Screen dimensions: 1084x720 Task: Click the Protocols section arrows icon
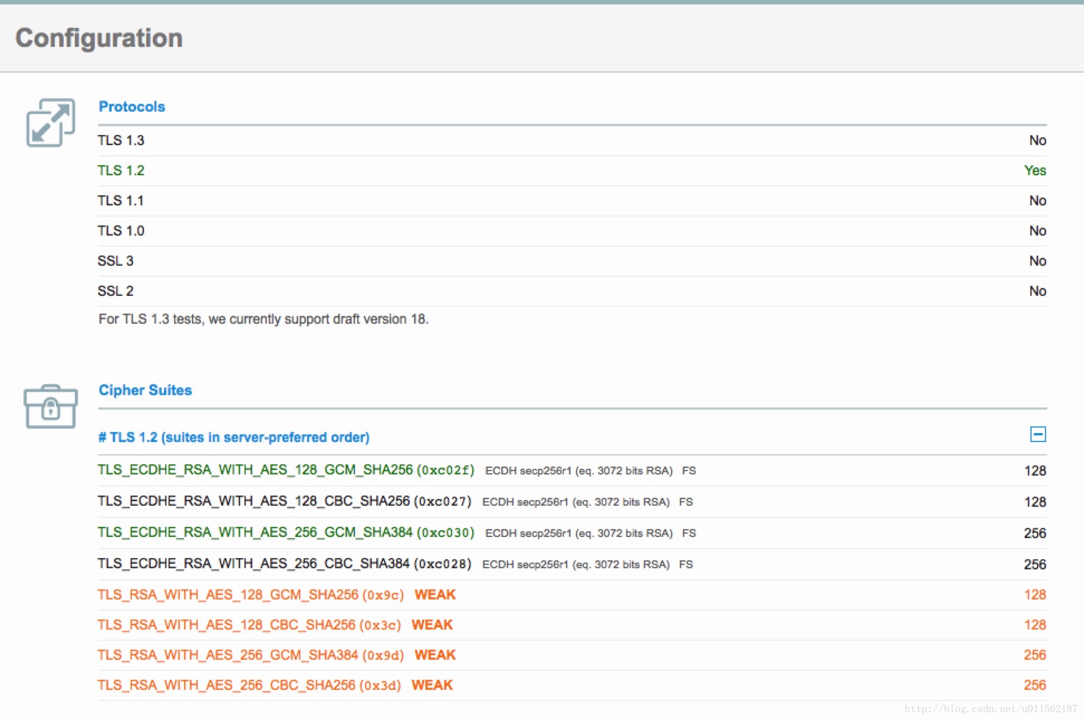[51, 123]
